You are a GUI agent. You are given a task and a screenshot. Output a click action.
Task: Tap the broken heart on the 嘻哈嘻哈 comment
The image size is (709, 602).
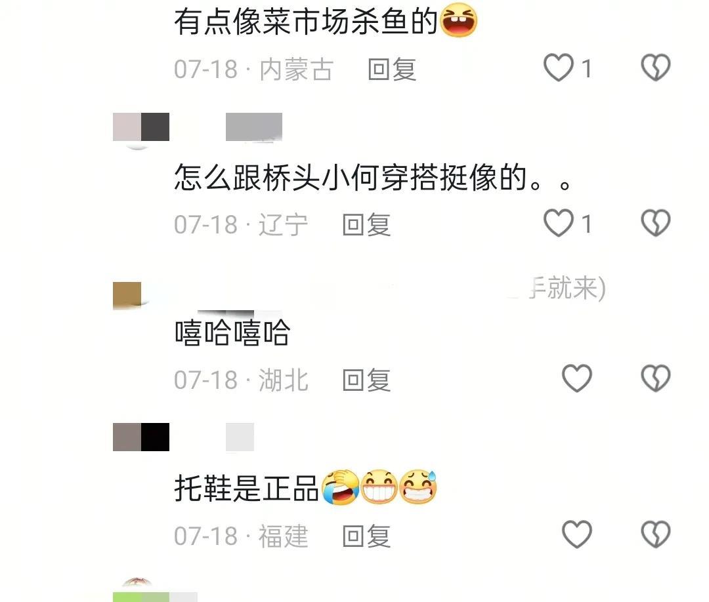coord(656,378)
